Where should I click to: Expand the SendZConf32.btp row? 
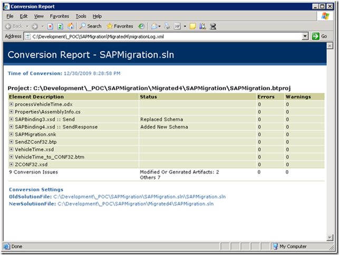tap(11, 142)
